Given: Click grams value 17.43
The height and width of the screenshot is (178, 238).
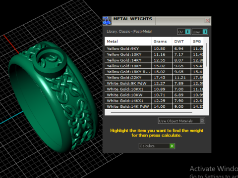Looking at the screenshot, I should pos(160,78).
